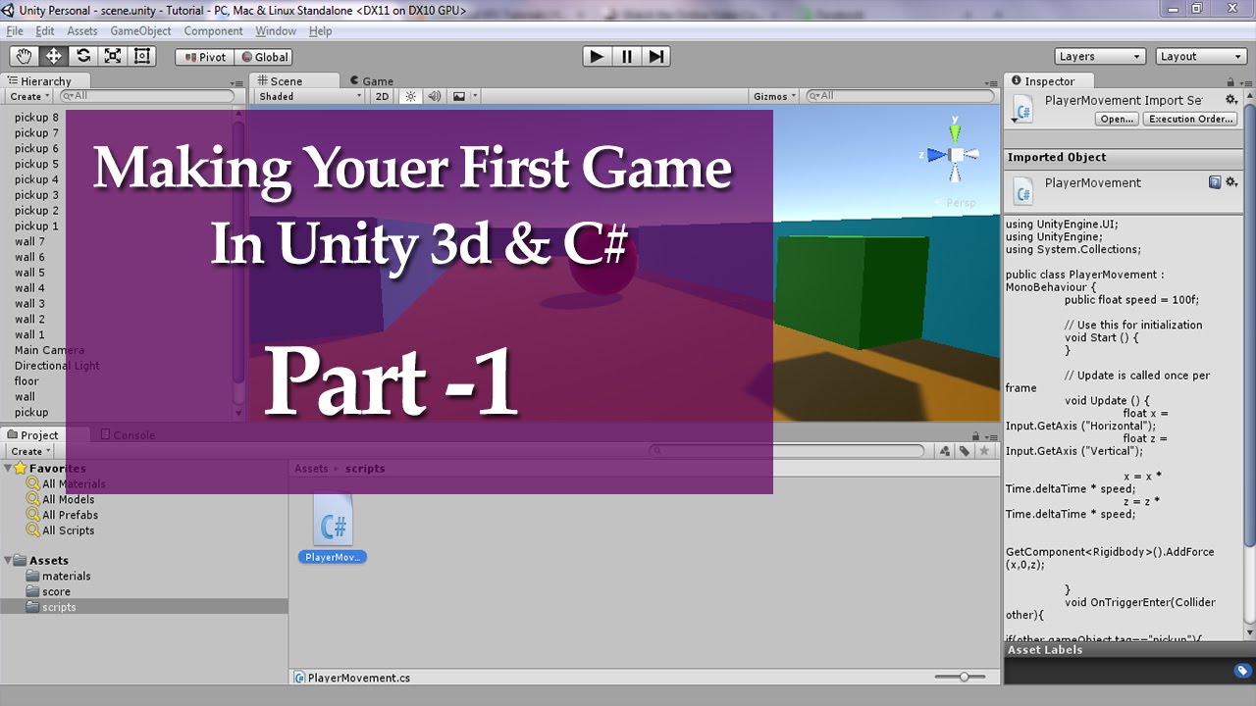Toggle Global/Local handle rotation
Image resolution: width=1256 pixels, height=706 pixels.
point(265,57)
